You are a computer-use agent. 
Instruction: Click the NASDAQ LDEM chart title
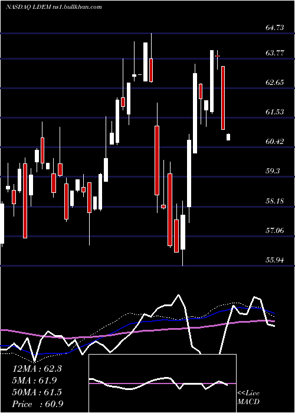click(x=54, y=6)
